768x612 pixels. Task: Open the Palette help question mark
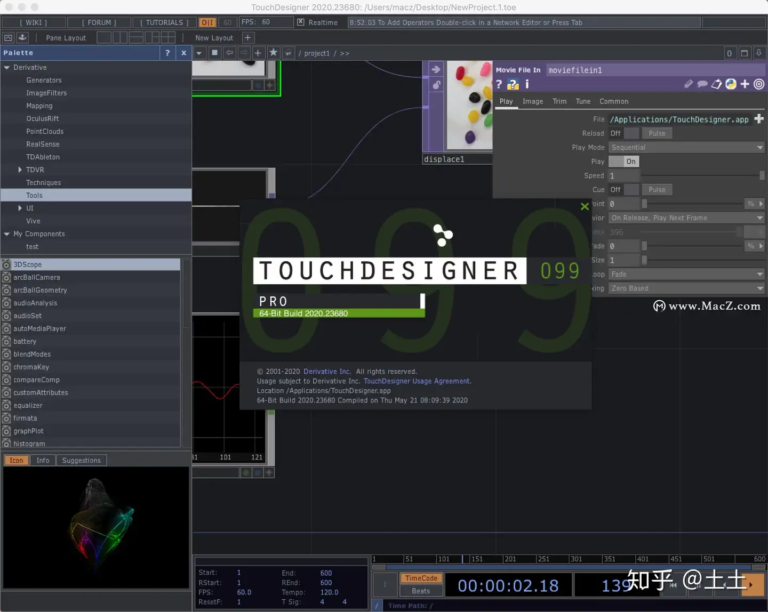(x=167, y=53)
